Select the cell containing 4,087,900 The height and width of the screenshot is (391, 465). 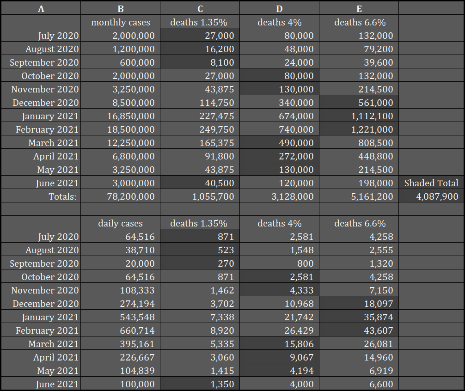point(431,196)
